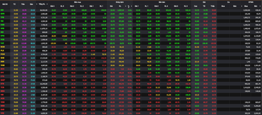Open the MBB ticker symbol
The height and width of the screenshot is (115, 262).
coord(3,106)
